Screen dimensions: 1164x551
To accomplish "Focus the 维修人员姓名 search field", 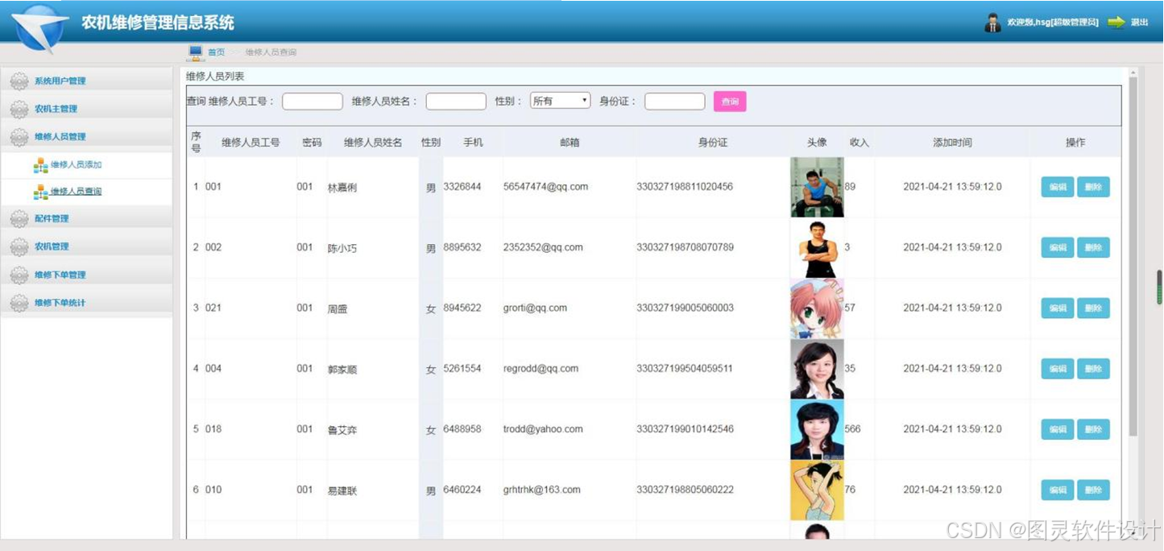I will click(456, 101).
